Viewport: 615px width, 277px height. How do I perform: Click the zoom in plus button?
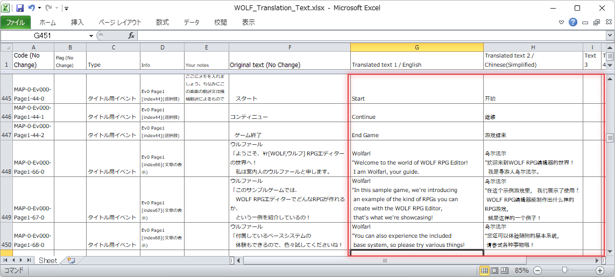click(x=600, y=271)
